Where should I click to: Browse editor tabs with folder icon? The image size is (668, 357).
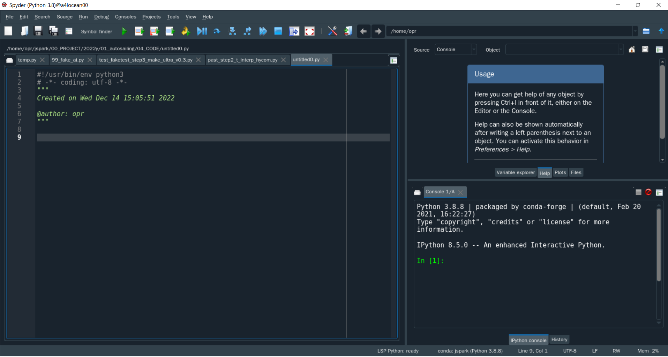10,60
